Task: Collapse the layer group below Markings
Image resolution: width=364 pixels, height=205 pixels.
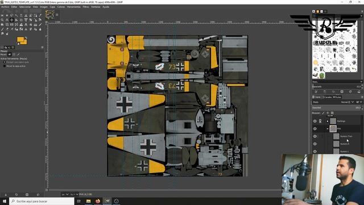Action: coord(328,129)
